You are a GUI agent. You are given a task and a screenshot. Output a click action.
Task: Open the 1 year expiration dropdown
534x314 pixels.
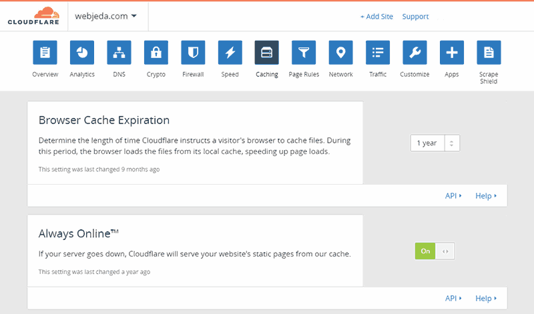(x=435, y=143)
